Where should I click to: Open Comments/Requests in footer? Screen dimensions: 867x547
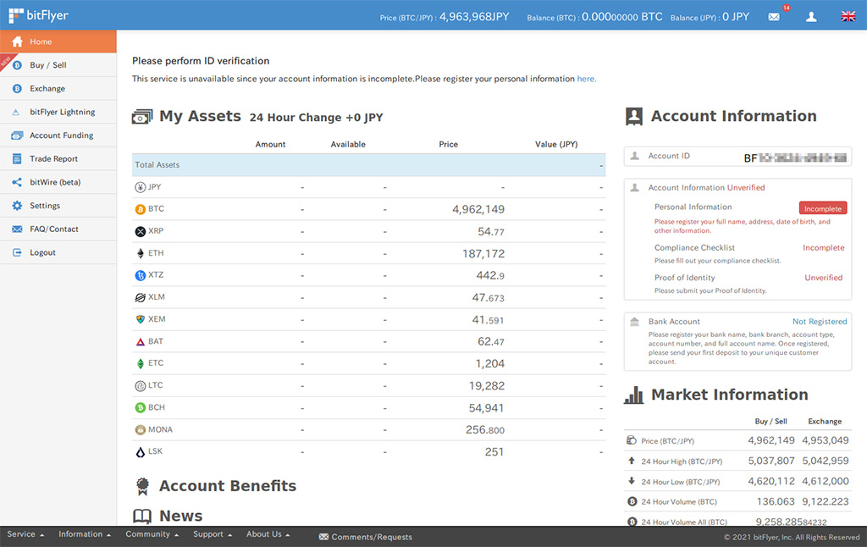click(366, 537)
